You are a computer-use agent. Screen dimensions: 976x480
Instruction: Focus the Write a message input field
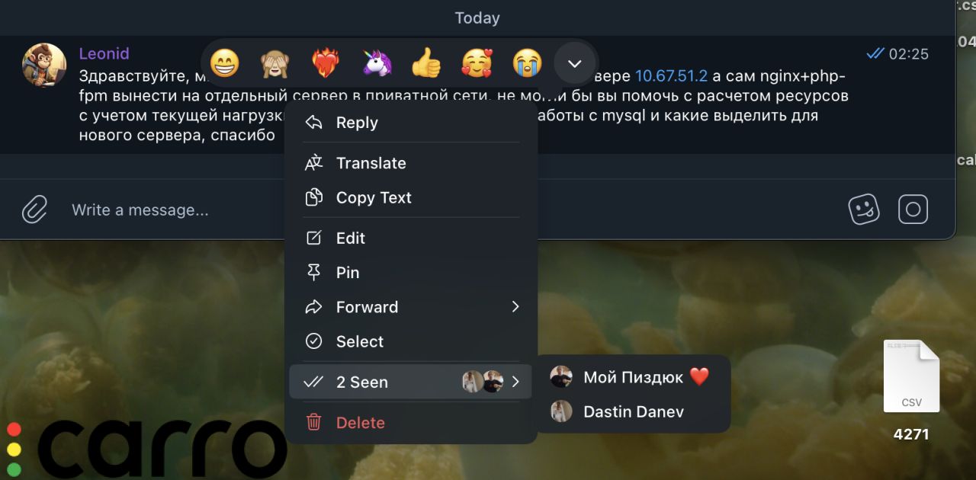pyautogui.click(x=450, y=210)
